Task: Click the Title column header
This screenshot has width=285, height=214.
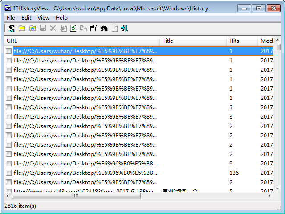Action: (192, 41)
